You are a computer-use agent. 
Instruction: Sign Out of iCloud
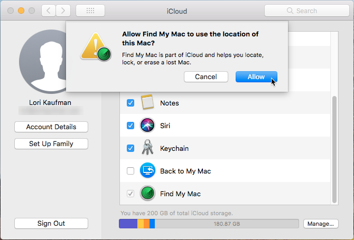(x=51, y=223)
